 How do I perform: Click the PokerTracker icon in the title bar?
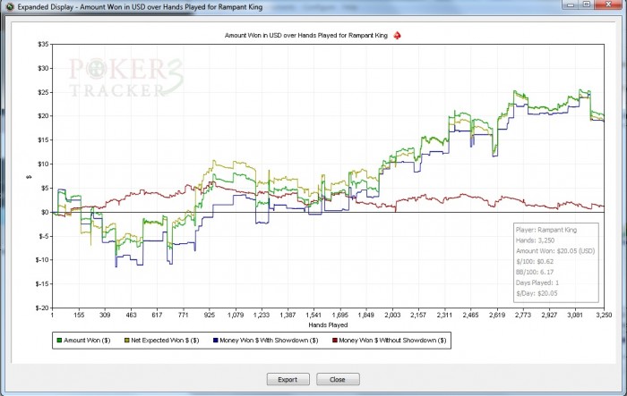click(x=10, y=7)
